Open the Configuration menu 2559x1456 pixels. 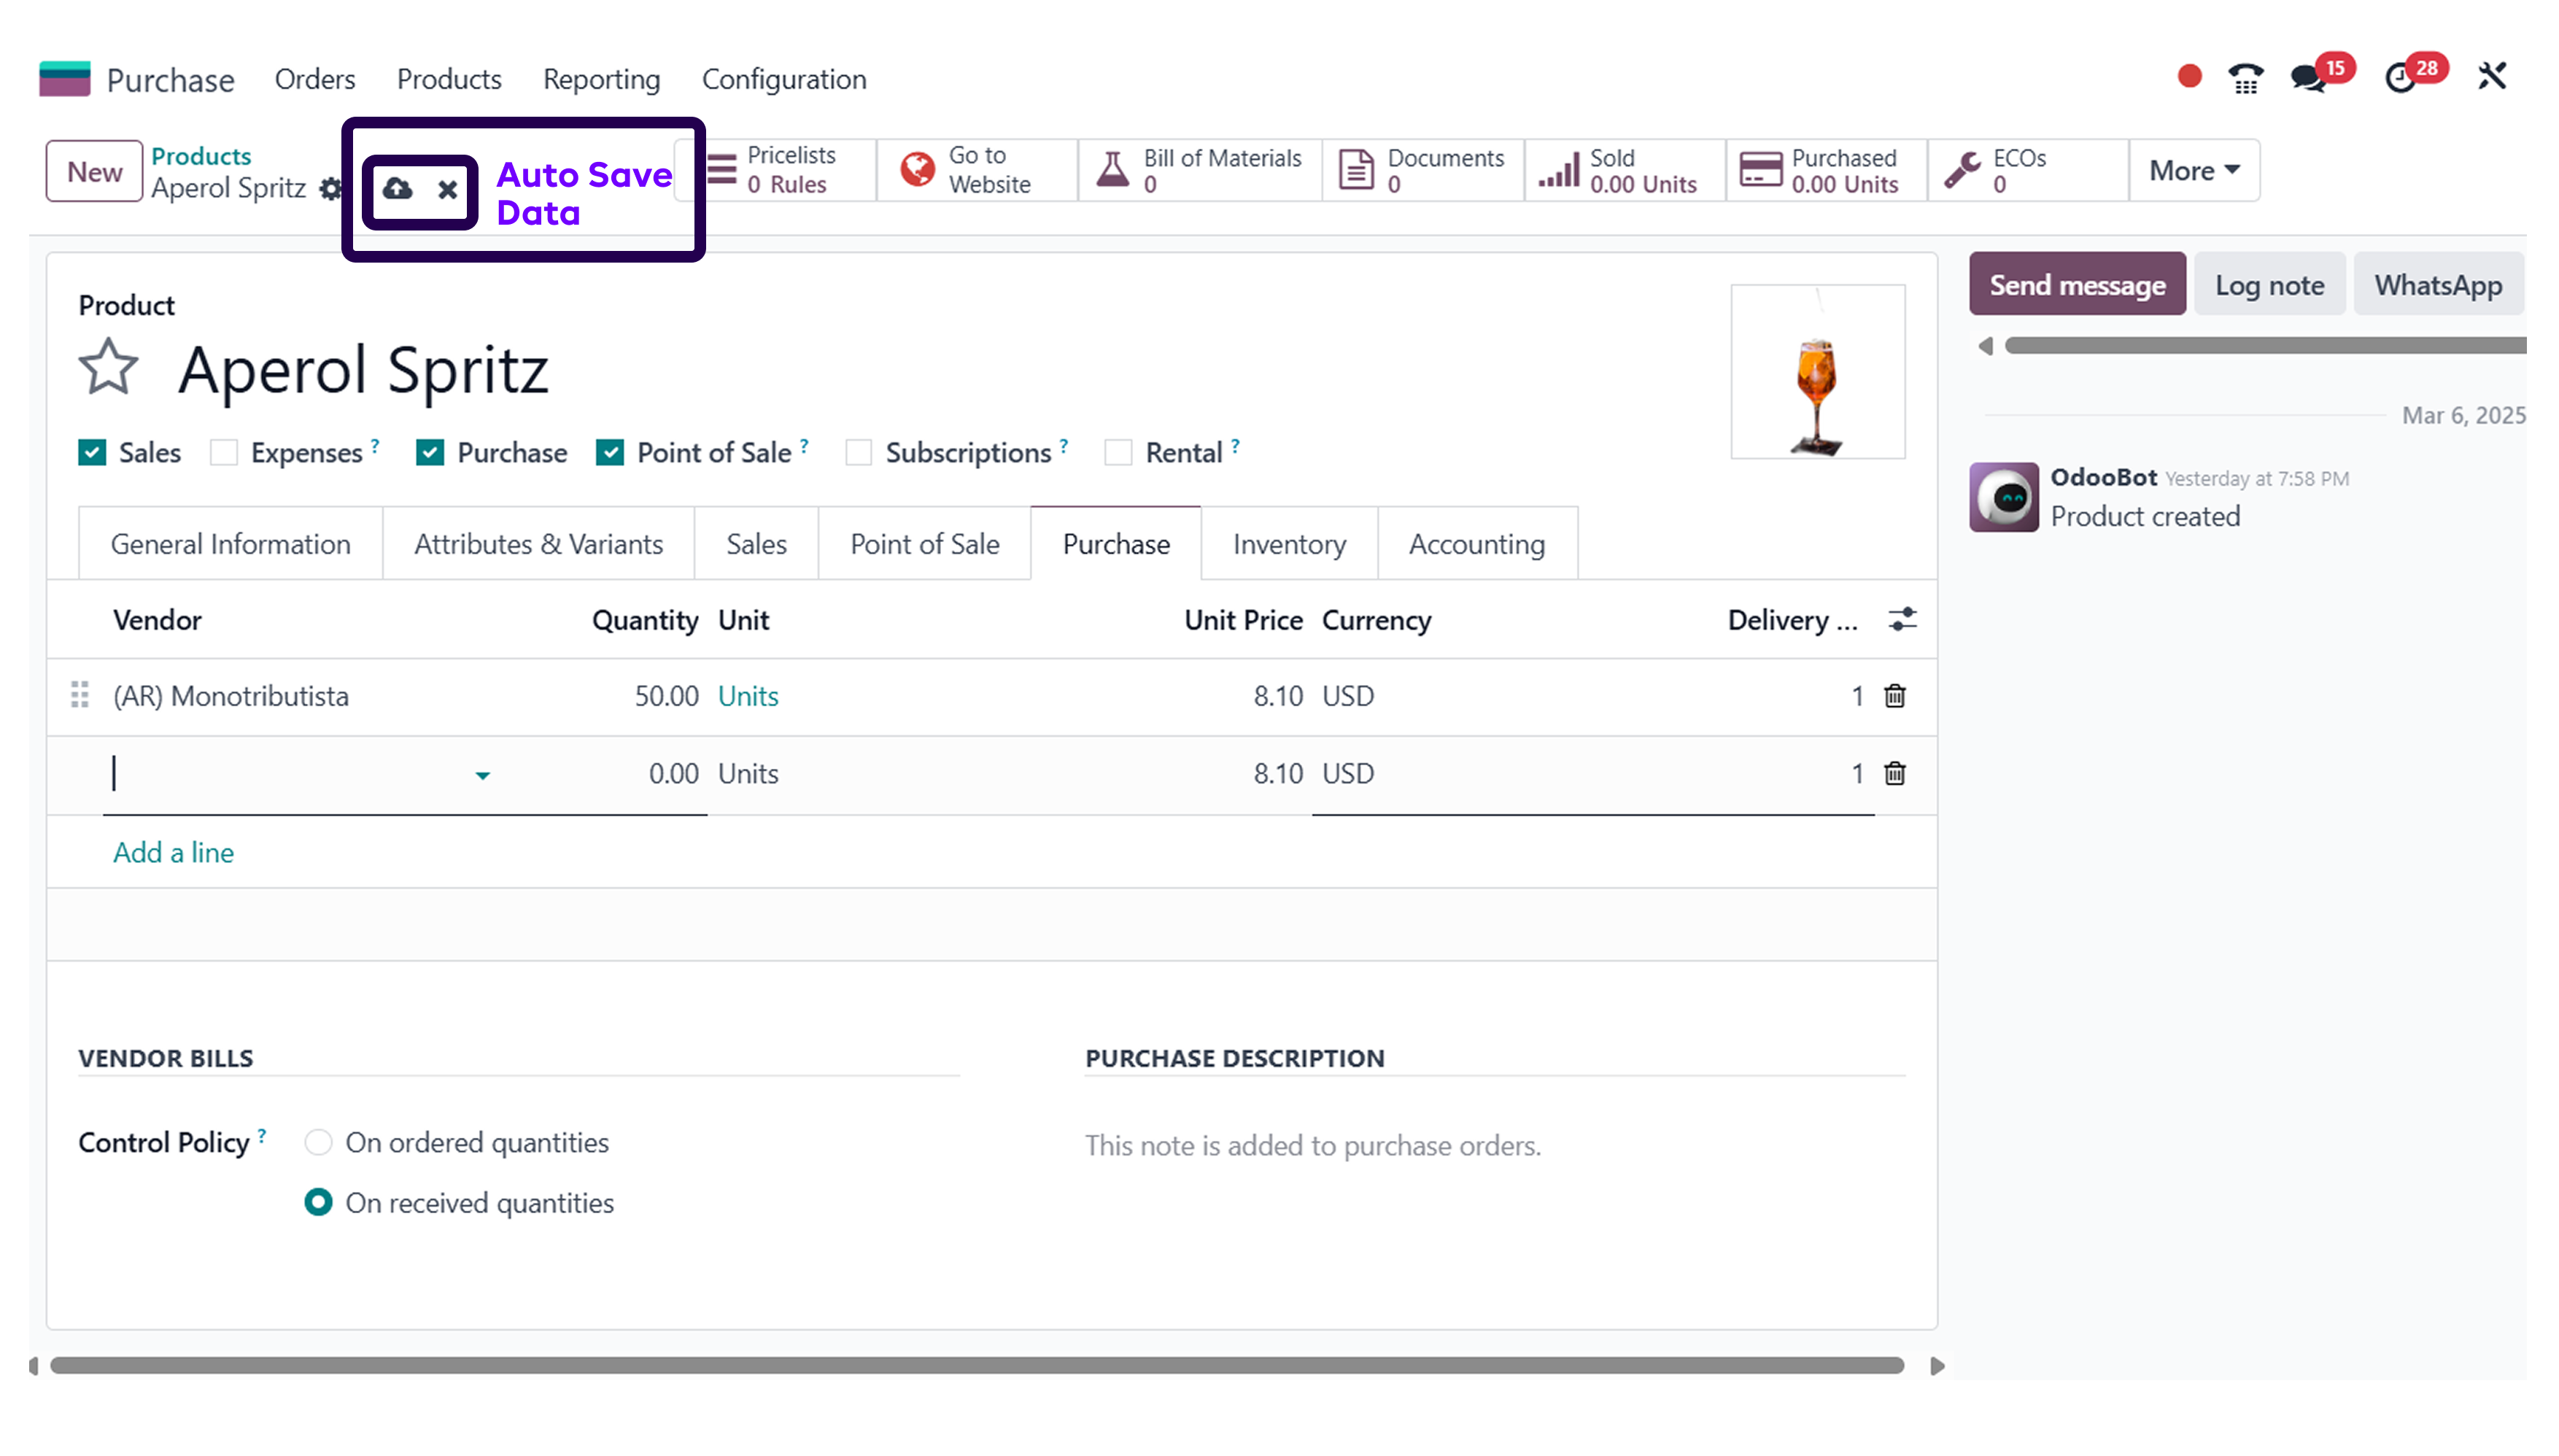pyautogui.click(x=784, y=79)
